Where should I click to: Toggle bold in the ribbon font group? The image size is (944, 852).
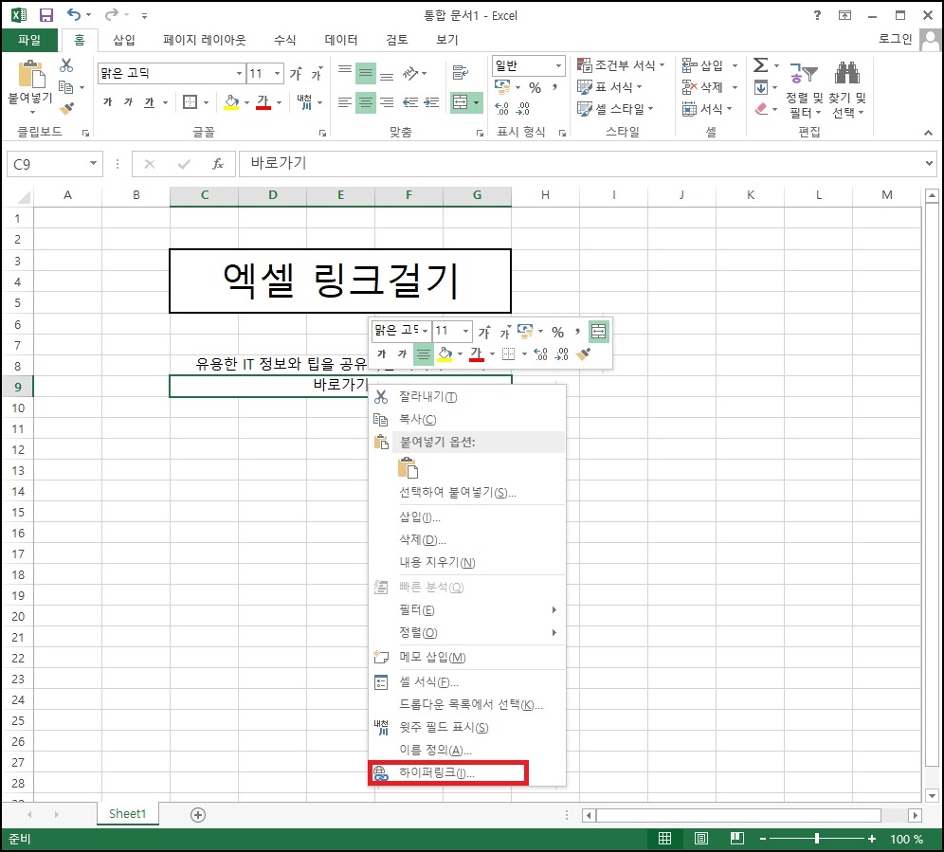108,102
